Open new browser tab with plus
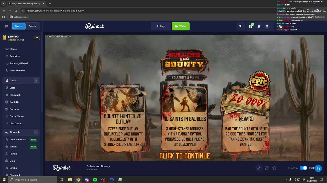 tap(50, 4)
